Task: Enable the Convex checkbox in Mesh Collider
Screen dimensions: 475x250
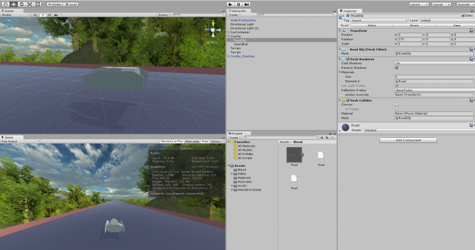Action: tap(397, 105)
